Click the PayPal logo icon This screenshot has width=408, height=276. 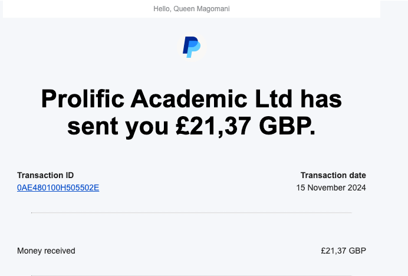pyautogui.click(x=192, y=47)
